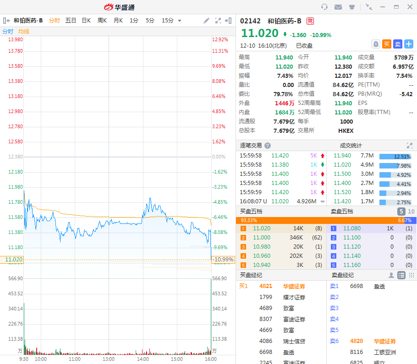Open customer service headset icon
Image resolution: width=417 pixels, height=364 pixels.
point(324,7)
